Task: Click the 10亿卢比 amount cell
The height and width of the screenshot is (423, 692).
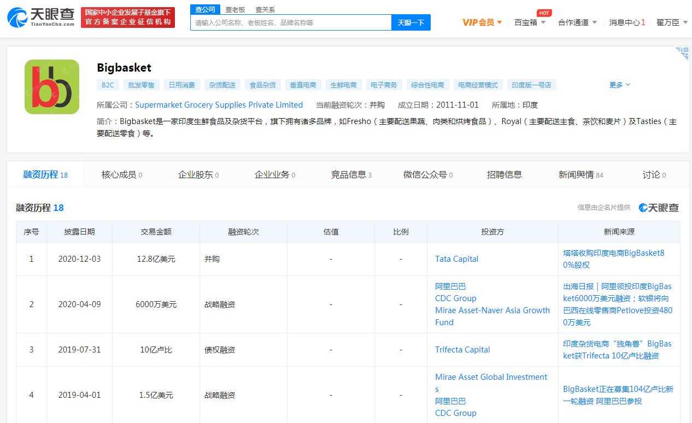Action: tap(156, 350)
